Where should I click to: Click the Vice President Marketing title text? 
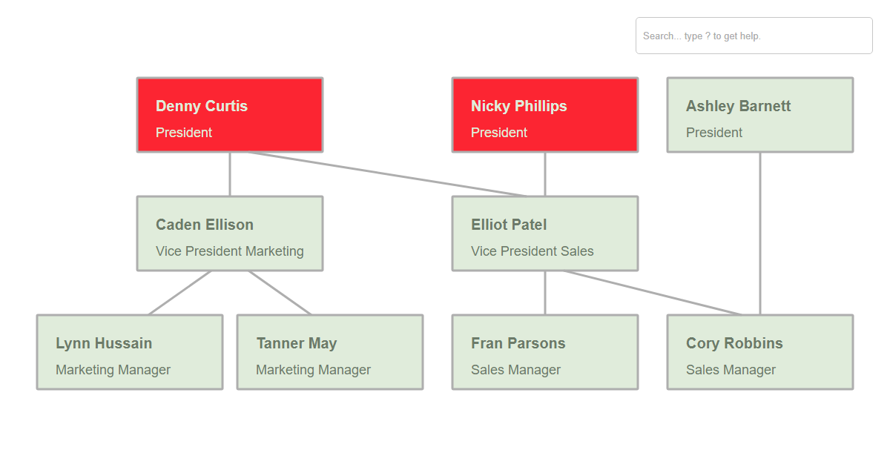[x=230, y=251]
